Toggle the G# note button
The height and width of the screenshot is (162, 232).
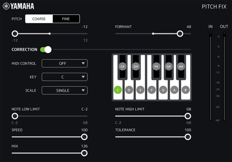169,66
